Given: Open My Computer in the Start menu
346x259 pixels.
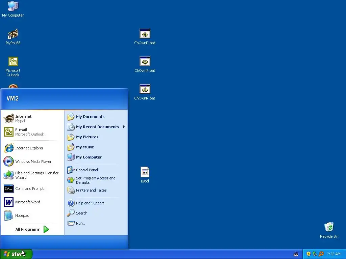Looking at the screenshot, I should click(x=96, y=157).
